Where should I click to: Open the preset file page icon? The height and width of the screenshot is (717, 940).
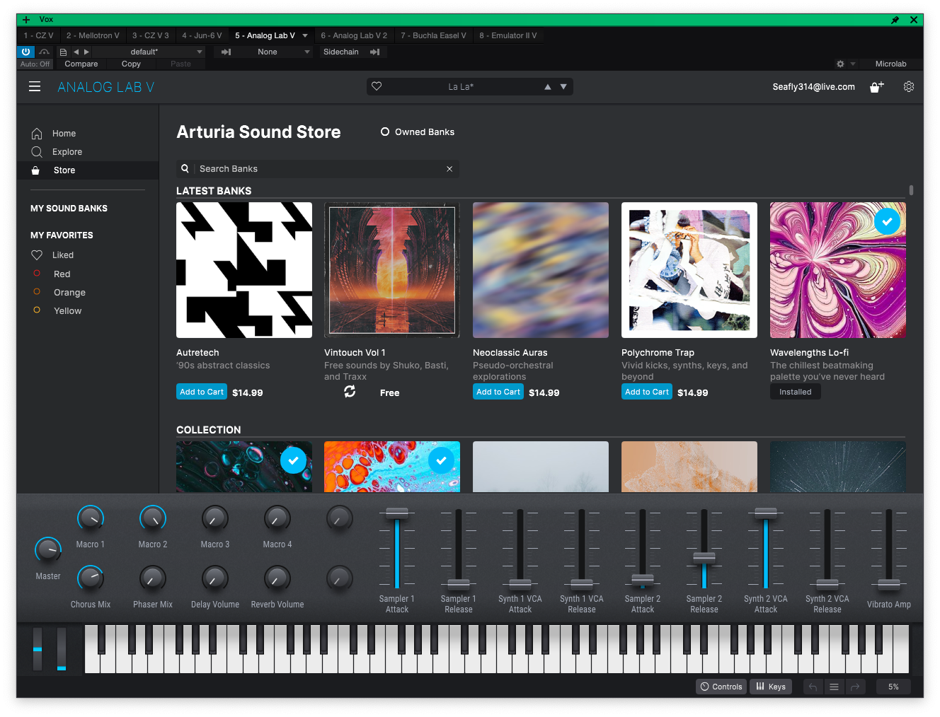coord(63,52)
